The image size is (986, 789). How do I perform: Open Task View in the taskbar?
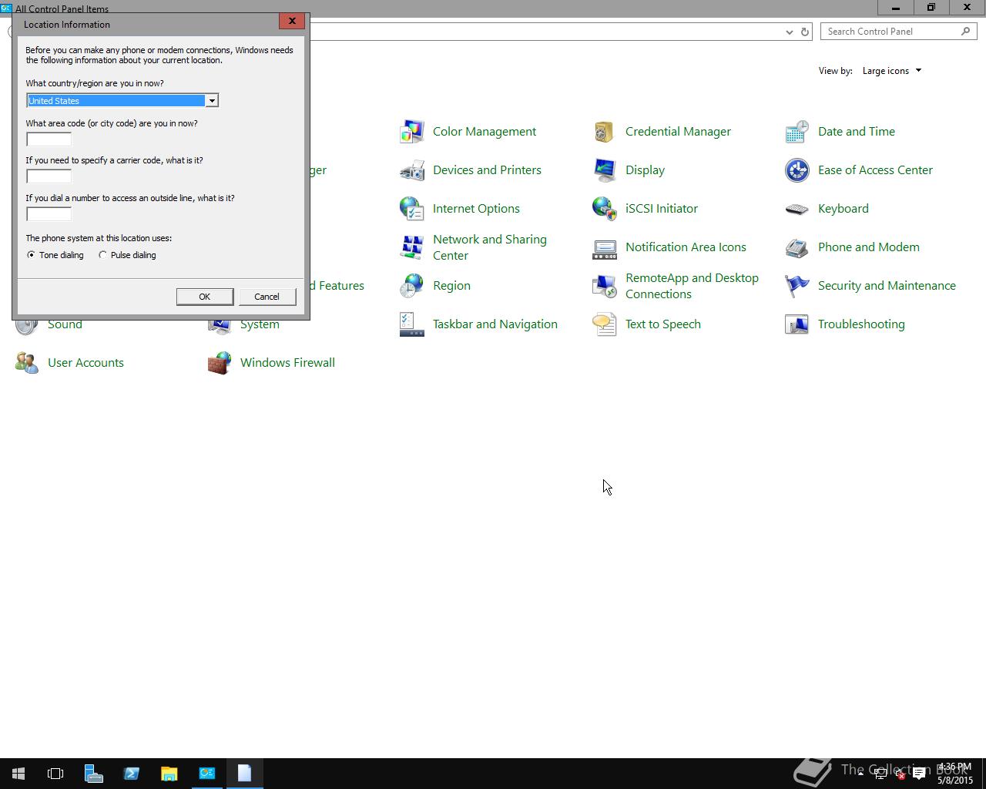tap(55, 774)
